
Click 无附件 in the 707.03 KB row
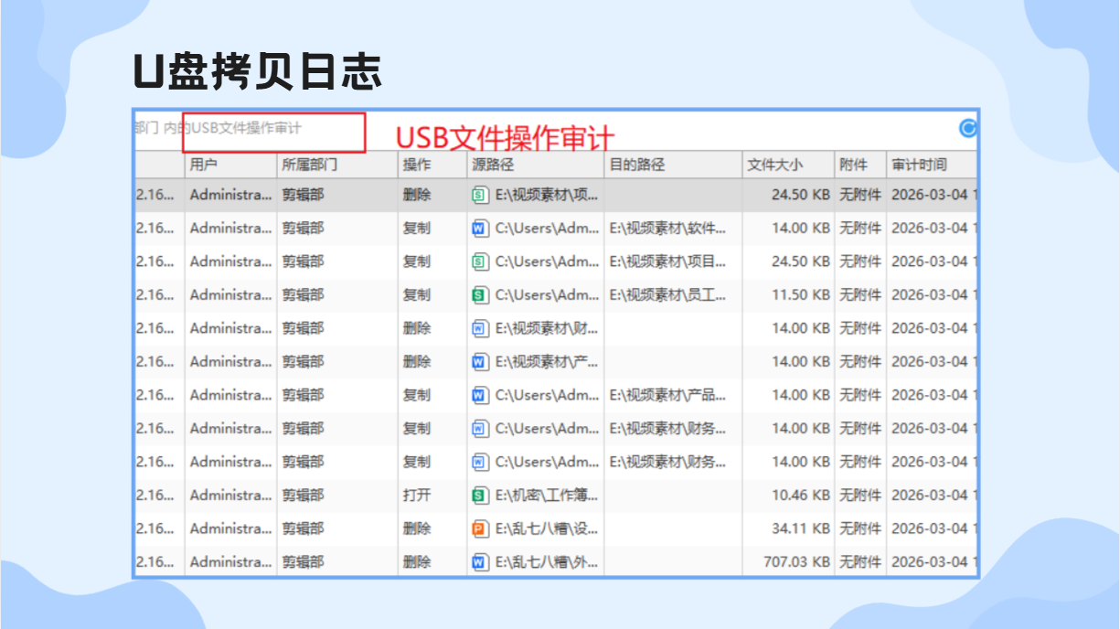point(860,562)
